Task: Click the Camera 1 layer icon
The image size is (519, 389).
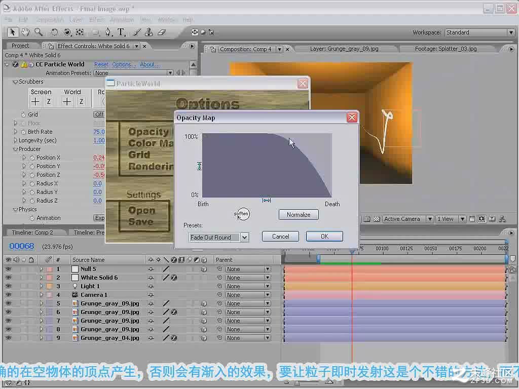Action: tap(75, 295)
